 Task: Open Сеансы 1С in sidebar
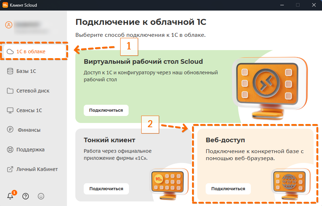click(29, 110)
